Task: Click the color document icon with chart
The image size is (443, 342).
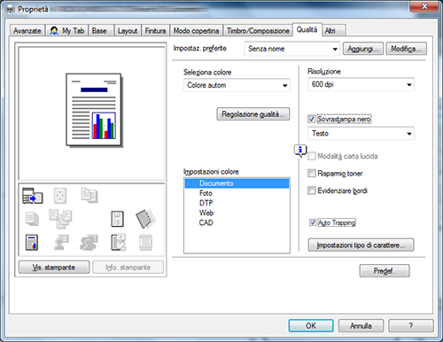Action: [32, 243]
